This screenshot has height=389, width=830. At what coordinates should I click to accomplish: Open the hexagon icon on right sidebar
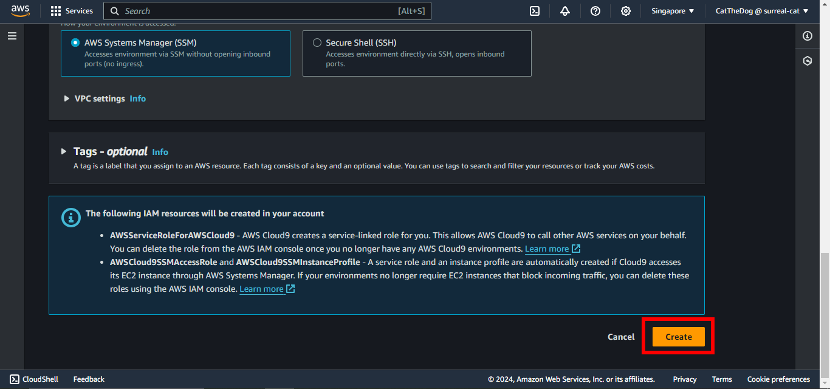click(x=808, y=61)
